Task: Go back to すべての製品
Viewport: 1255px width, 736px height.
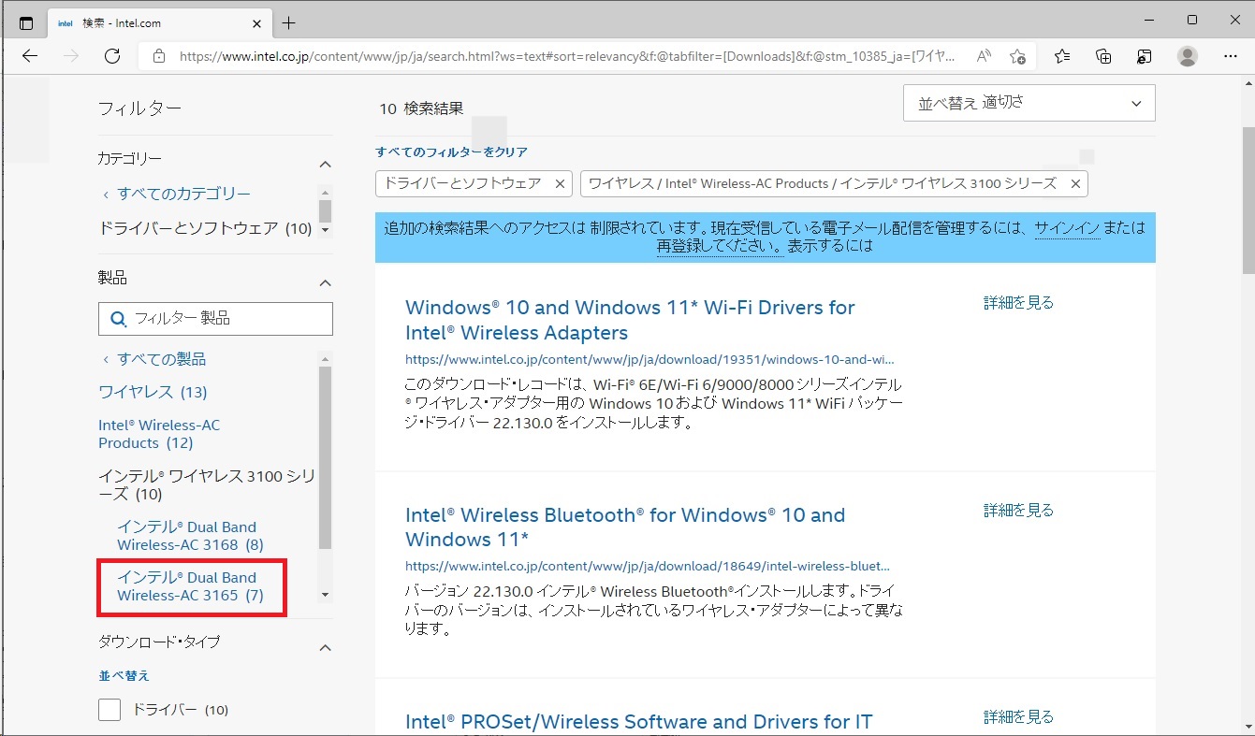Action: point(153,359)
